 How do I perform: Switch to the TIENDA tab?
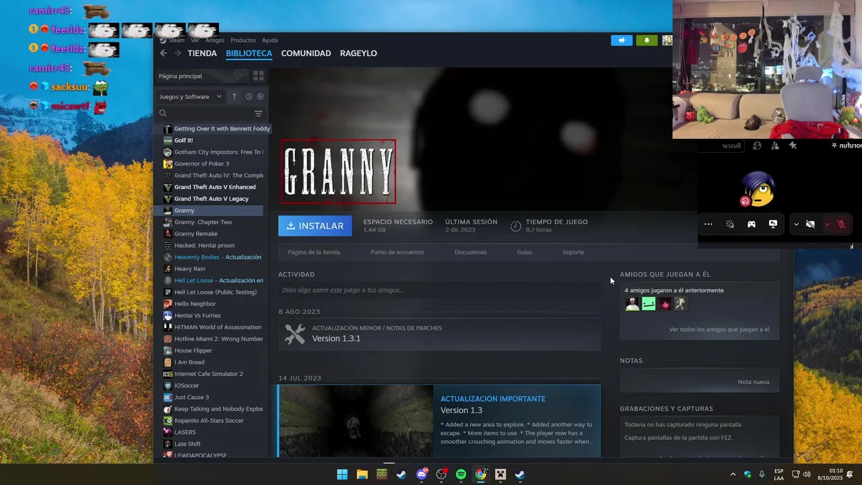[202, 53]
